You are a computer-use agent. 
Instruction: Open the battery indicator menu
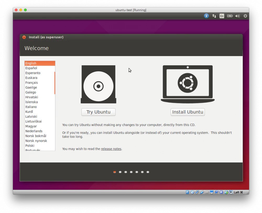point(230,16)
